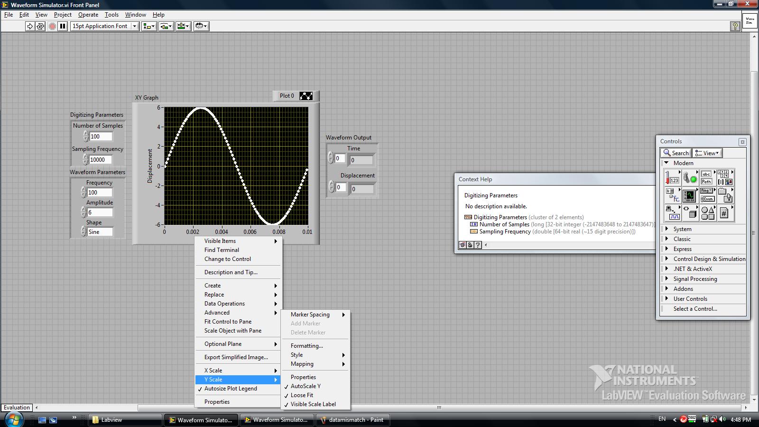The image size is (759, 427).
Task: Collapse the Modern palette category
Action: (x=666, y=163)
